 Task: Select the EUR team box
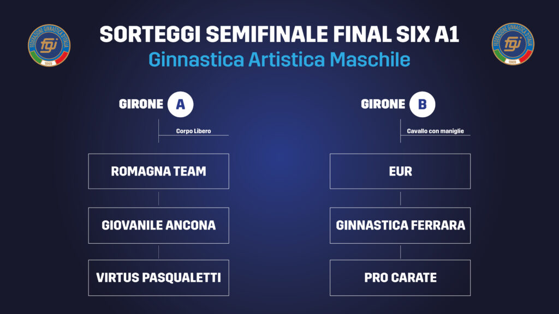point(400,171)
